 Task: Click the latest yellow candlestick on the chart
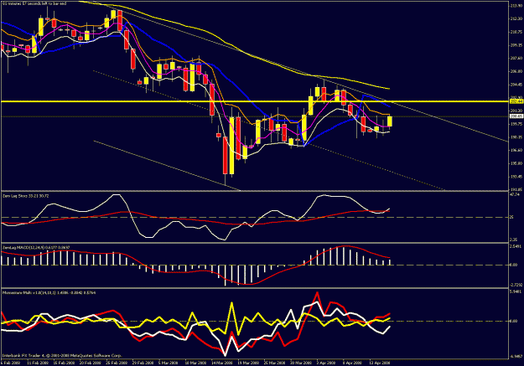(390, 121)
